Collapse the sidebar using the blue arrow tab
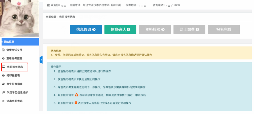 [x=41, y=60]
